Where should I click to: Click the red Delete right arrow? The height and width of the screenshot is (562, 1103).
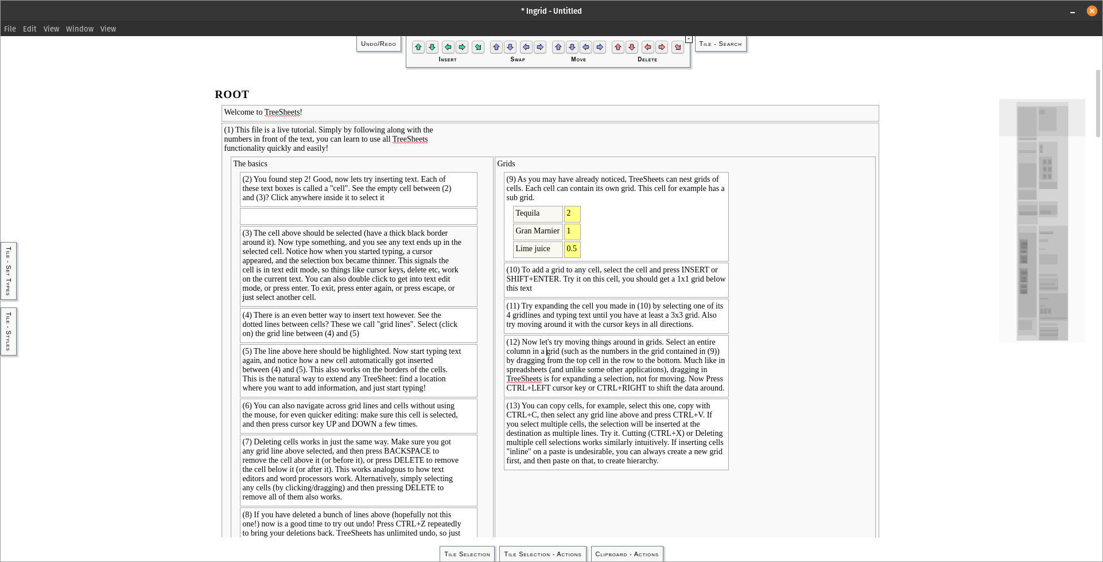662,47
